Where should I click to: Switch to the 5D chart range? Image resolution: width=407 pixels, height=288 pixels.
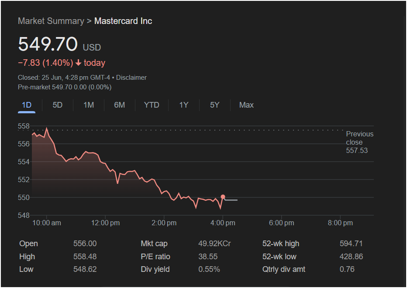pos(57,105)
